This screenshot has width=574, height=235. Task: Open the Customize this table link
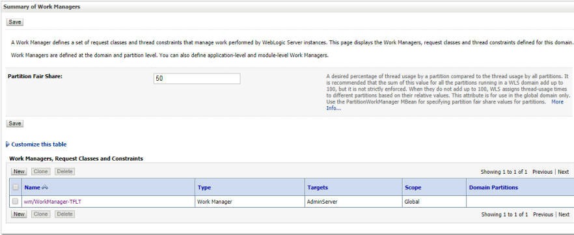click(39, 145)
